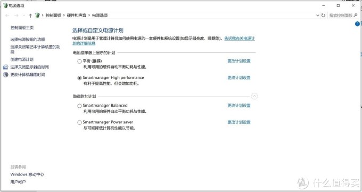Click the address bar power options icon
Screen dimensions: 362x192
(37, 15)
